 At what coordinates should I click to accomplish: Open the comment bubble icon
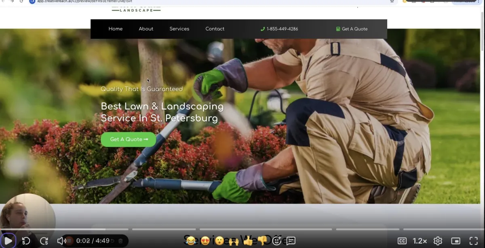tap(291, 241)
